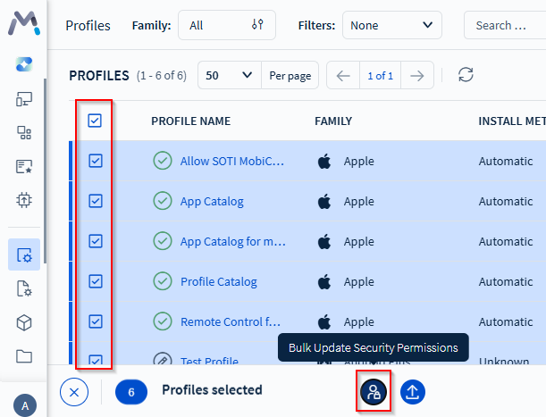Image resolution: width=546 pixels, height=417 pixels.
Task: Clear selection with the X icon
Action: click(74, 390)
